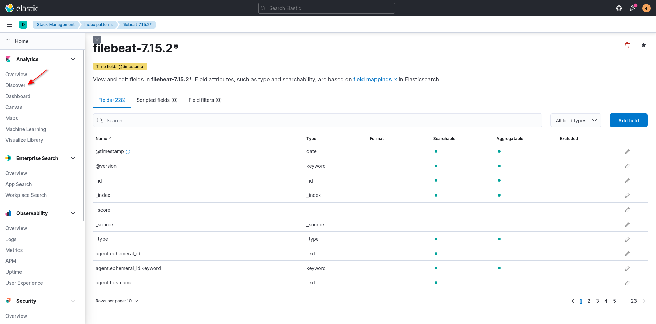
Task: Click the Enterprise Search logo icon
Action: tap(8, 158)
